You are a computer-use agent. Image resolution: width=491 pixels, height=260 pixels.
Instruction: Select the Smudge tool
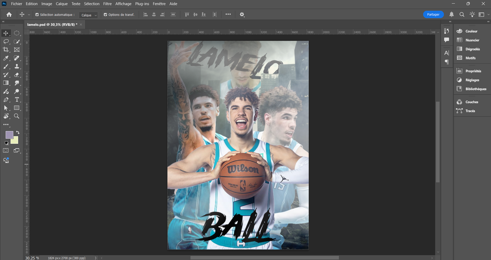[x=17, y=83]
